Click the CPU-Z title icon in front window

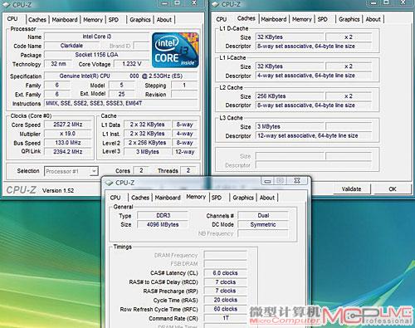pos(110,183)
